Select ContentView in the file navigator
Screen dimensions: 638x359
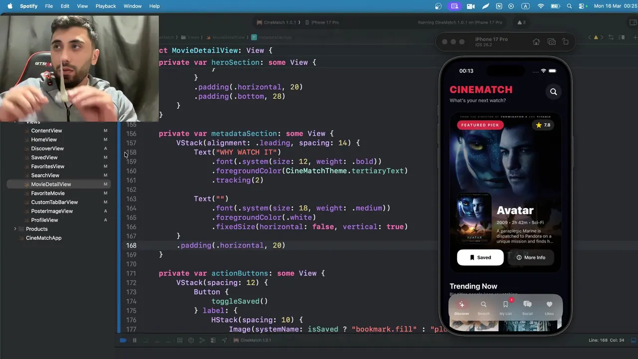(46, 131)
